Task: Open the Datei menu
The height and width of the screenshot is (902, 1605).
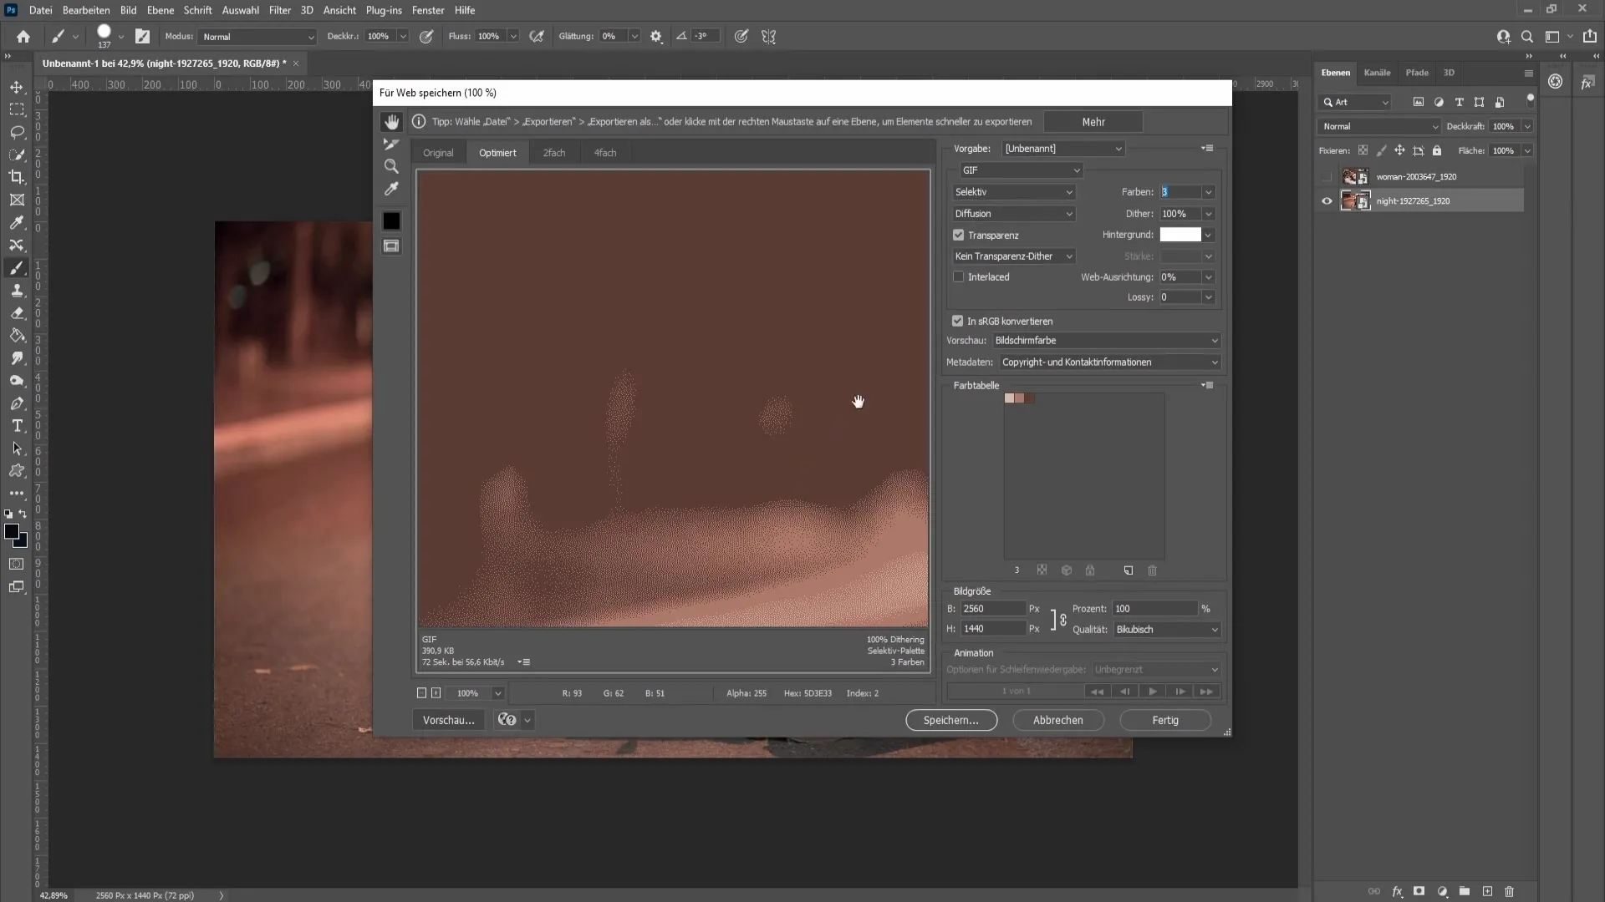Action: pyautogui.click(x=40, y=10)
